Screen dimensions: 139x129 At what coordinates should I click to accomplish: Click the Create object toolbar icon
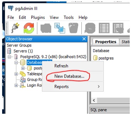point(60,28)
